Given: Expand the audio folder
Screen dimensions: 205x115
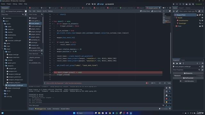Looking at the screenshot, I should (x=4, y=27).
